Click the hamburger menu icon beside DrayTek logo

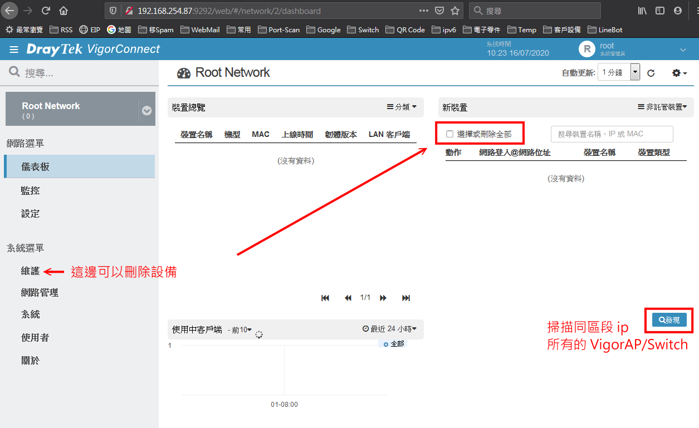(14, 50)
